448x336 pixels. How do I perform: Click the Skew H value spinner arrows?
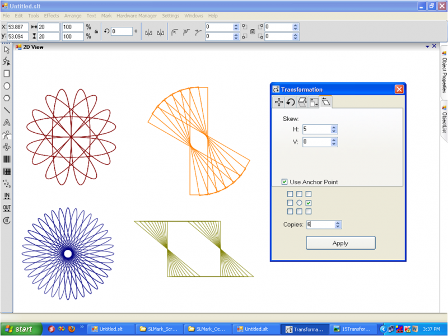[x=334, y=129]
